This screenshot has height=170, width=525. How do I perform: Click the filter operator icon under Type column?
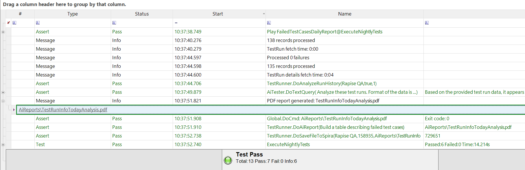tap(38, 23)
